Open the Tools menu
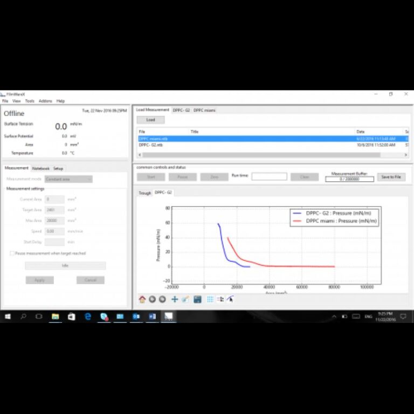 click(x=30, y=101)
